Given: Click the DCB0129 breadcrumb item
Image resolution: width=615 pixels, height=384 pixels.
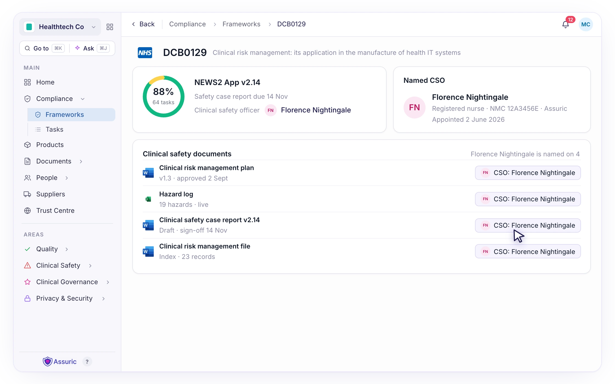Looking at the screenshot, I should pos(291,24).
